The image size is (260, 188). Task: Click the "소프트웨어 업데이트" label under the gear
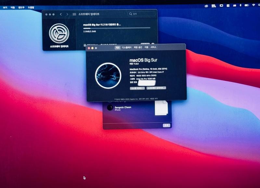[59, 47]
